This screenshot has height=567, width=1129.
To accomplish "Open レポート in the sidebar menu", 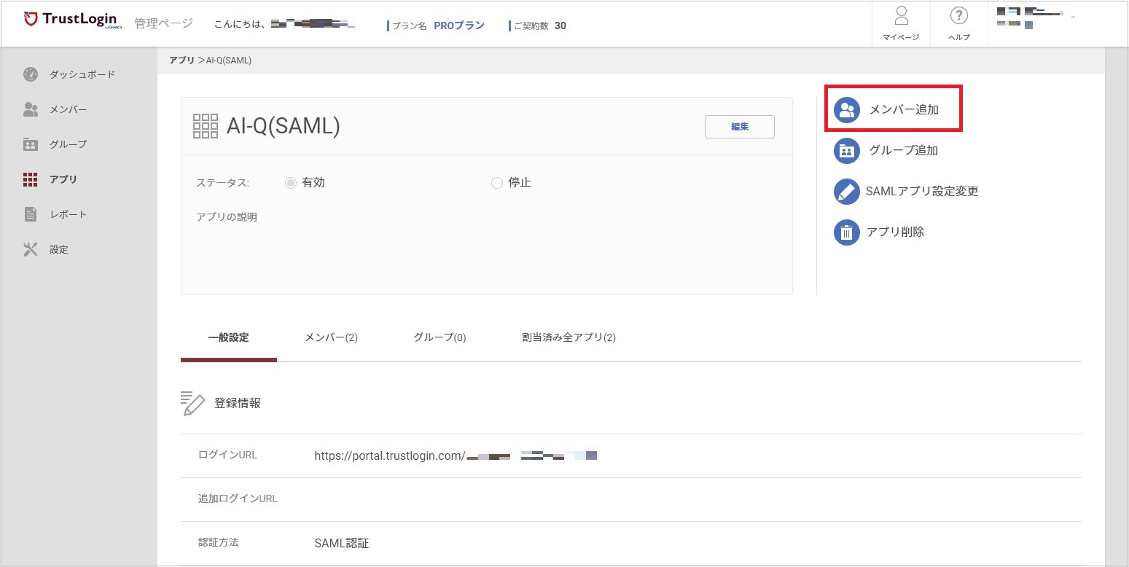I will click(x=69, y=214).
